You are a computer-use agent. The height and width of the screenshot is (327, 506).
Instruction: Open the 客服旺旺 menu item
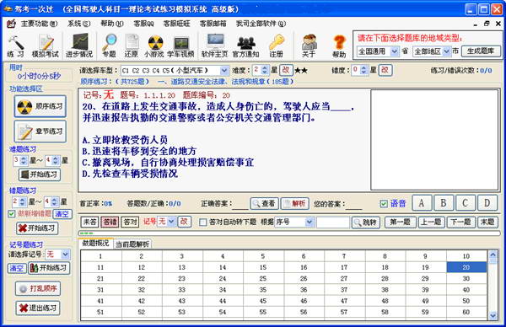pyautogui.click(x=176, y=24)
